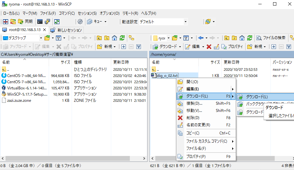Click local panel parent directory icon
The image size is (294, 170).
[x=99, y=38]
